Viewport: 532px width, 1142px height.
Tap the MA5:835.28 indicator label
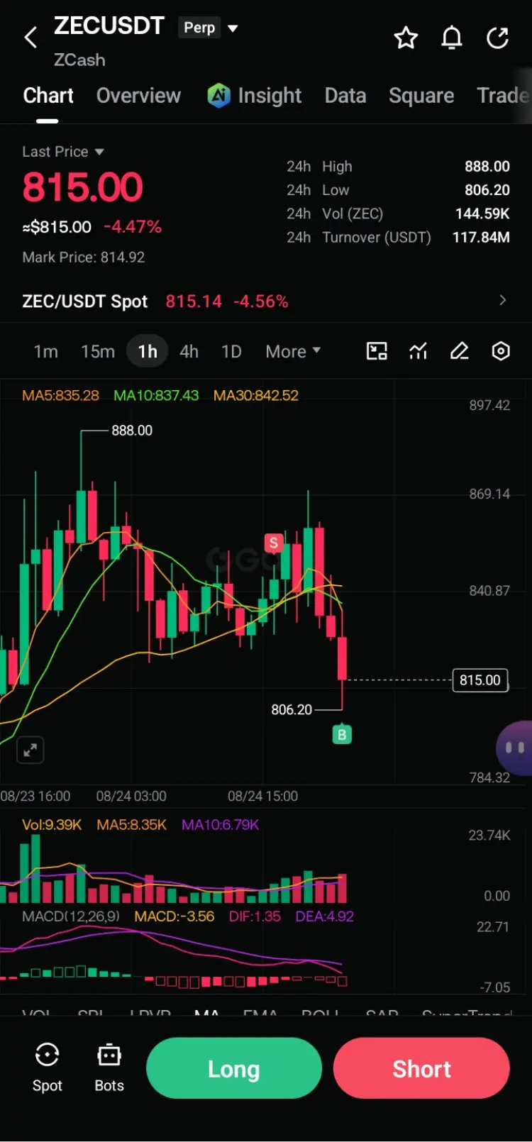[60, 395]
